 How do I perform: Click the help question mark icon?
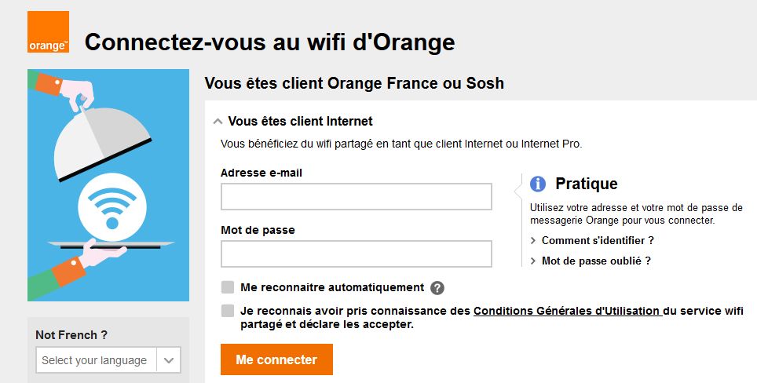pos(437,288)
